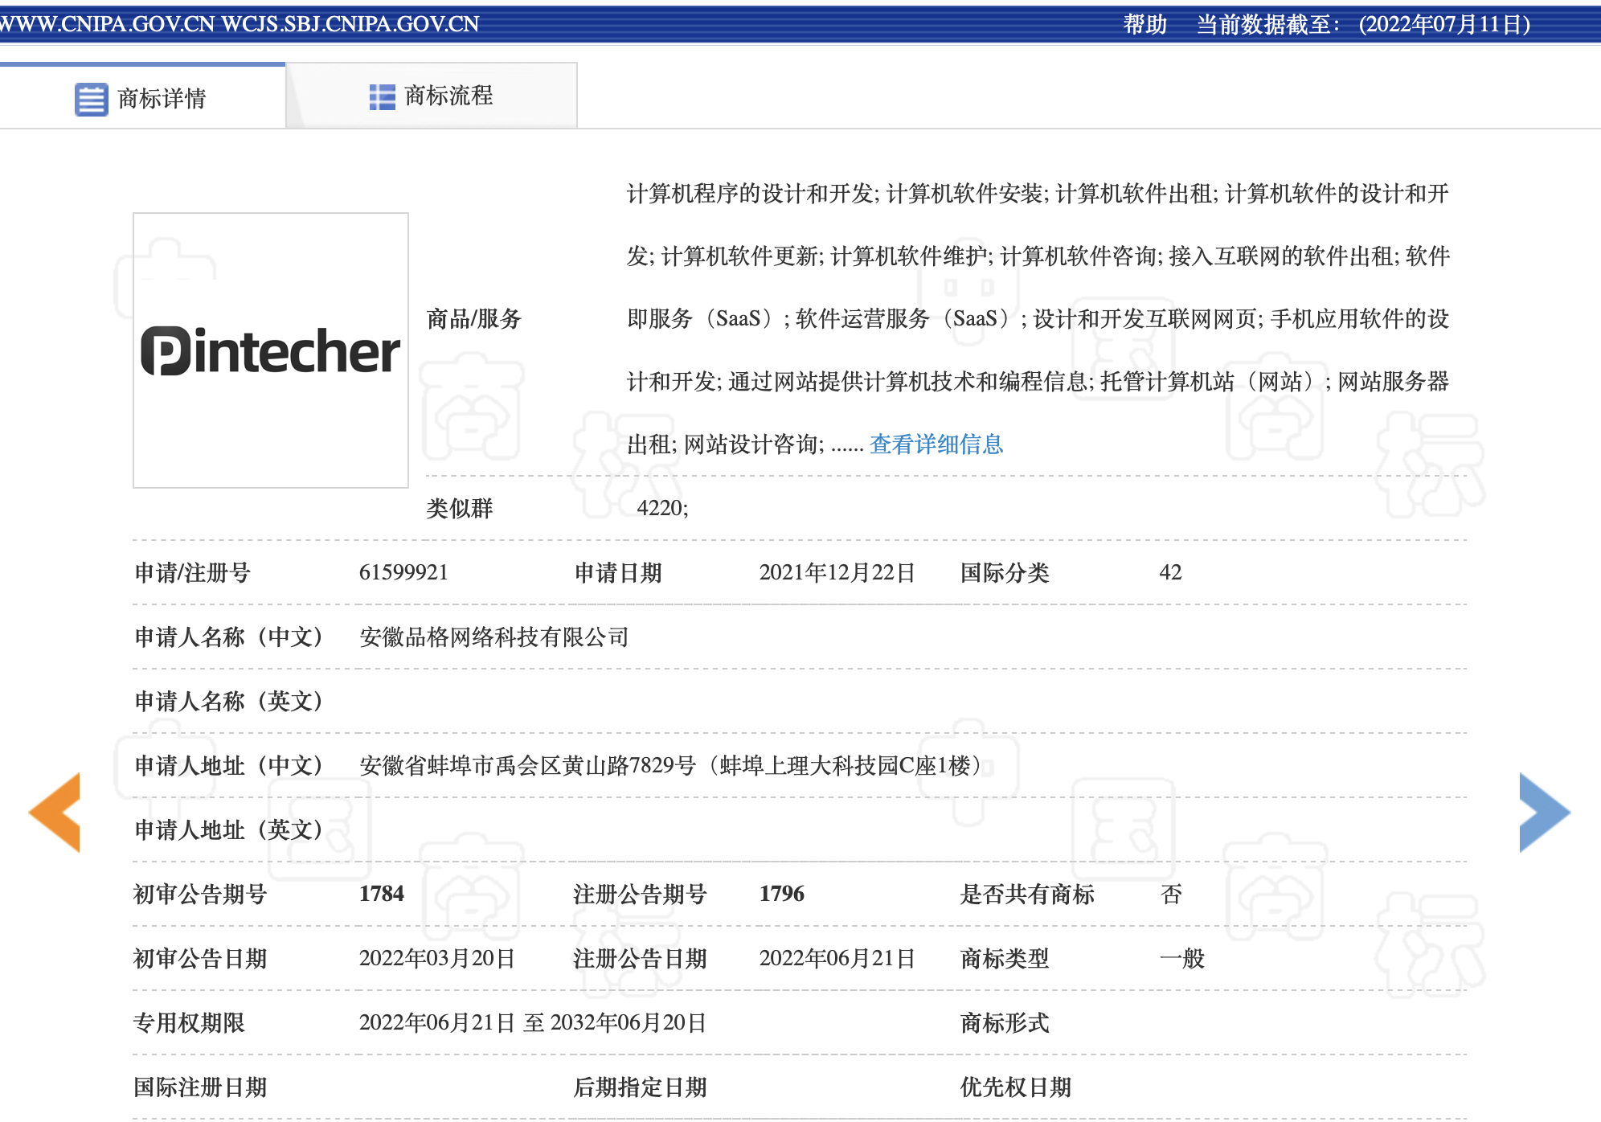Switch to the 商标流程 tab
1601x1122 pixels.
coord(432,96)
